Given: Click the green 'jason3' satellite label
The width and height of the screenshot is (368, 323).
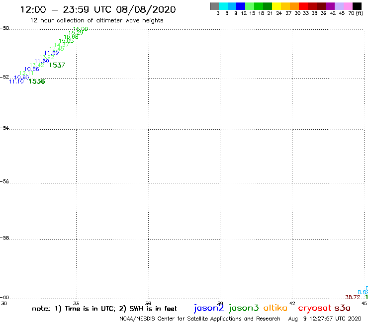Looking at the screenshot, I should tap(244, 308).
